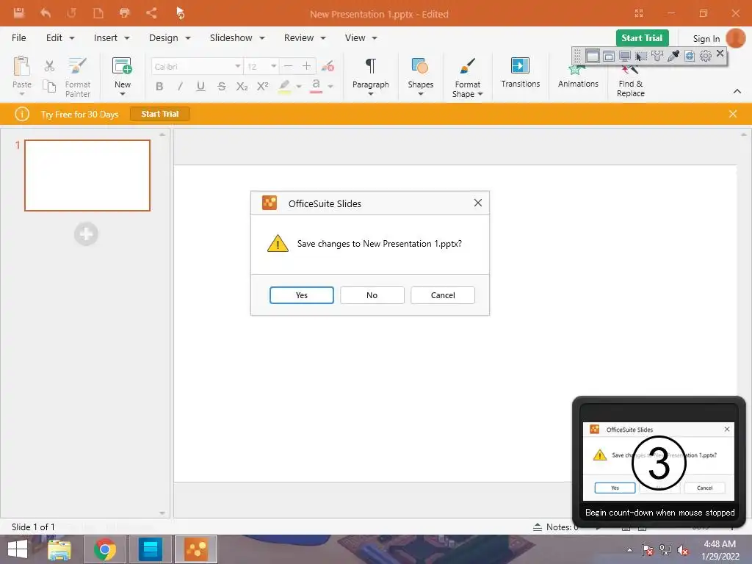
Task: Open the Paragraph options
Action: point(371,76)
